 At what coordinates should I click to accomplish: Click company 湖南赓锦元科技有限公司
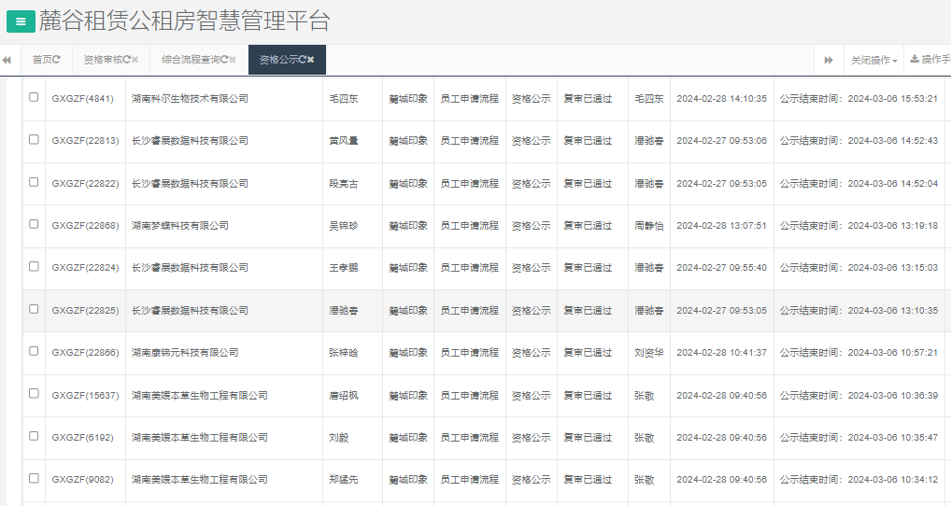185,353
